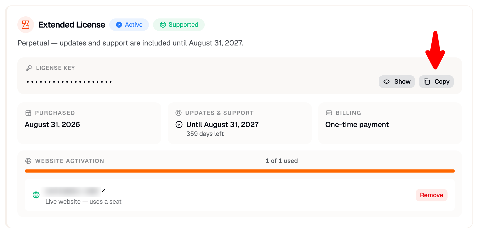Copy the license key
The image size is (481, 237).
[x=436, y=82]
